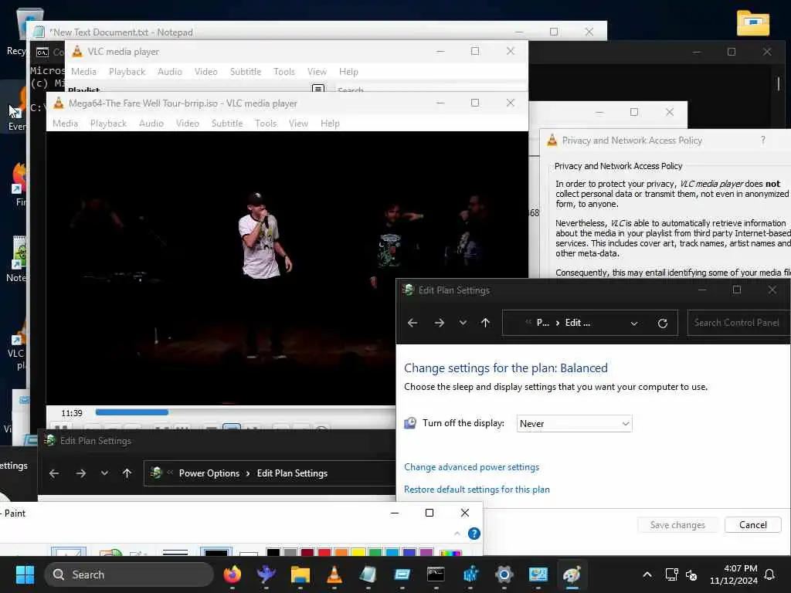Image resolution: width=791 pixels, height=593 pixels.
Task: Open the Media menu in the Mega64 VLC window
Action: click(x=65, y=123)
